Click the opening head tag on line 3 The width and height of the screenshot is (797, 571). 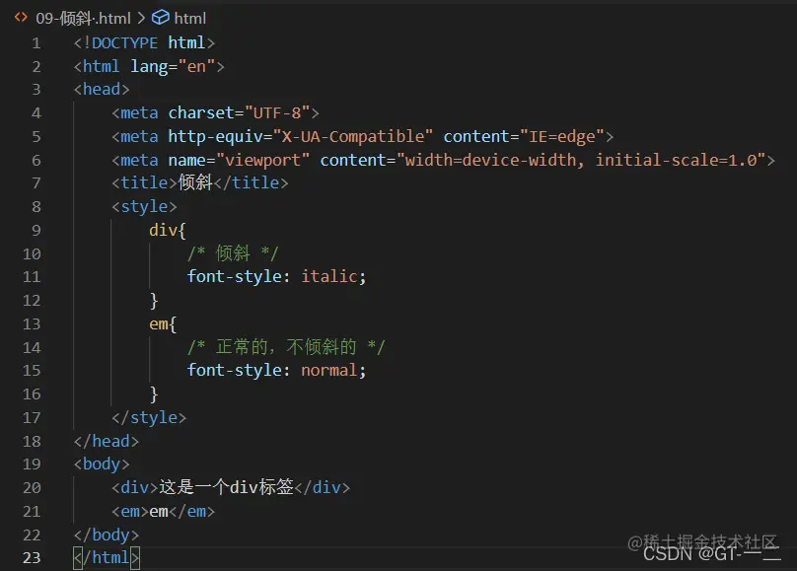pyautogui.click(x=102, y=90)
